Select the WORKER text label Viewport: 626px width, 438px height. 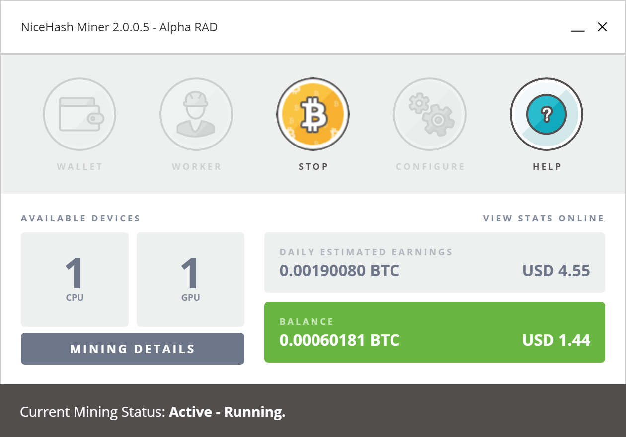[196, 167]
